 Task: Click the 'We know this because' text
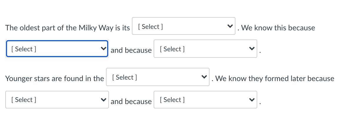click(x=278, y=28)
